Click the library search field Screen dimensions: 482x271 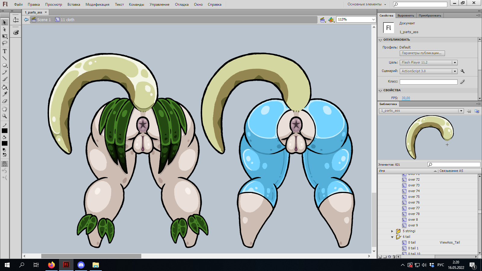click(454, 164)
